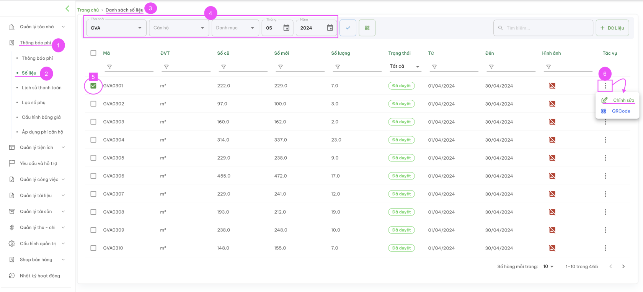
Task: Open Danh mục dropdown
Action: pos(235,28)
